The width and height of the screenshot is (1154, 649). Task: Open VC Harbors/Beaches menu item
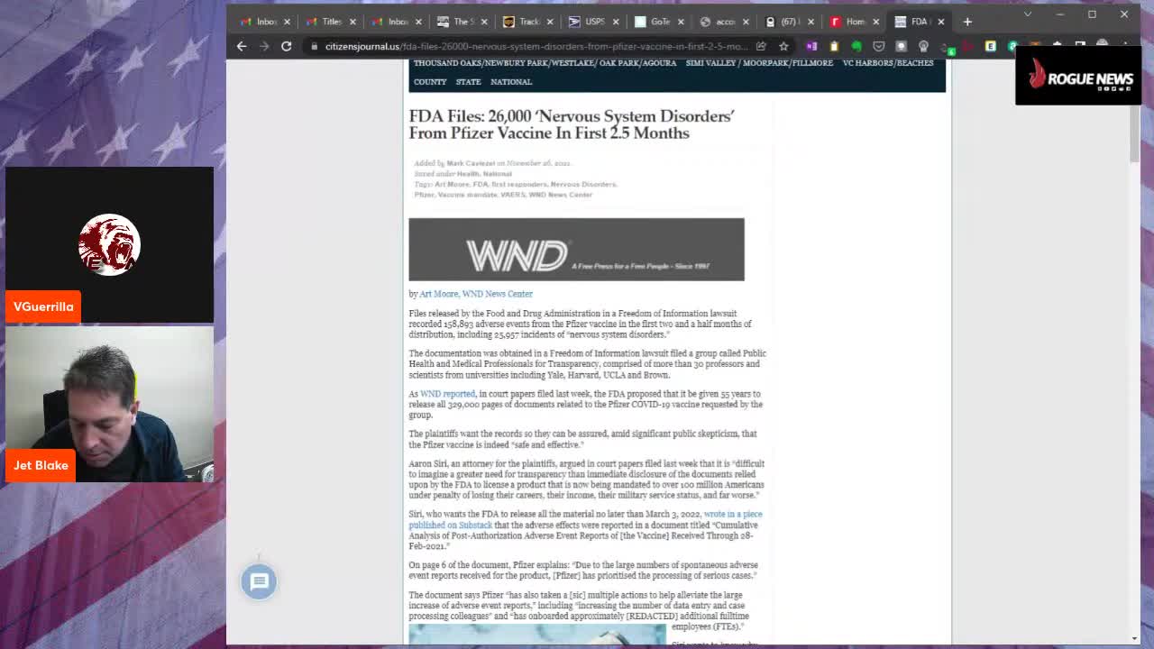[888, 63]
